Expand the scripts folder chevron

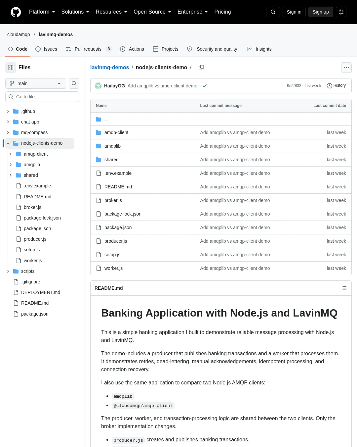coord(8,271)
